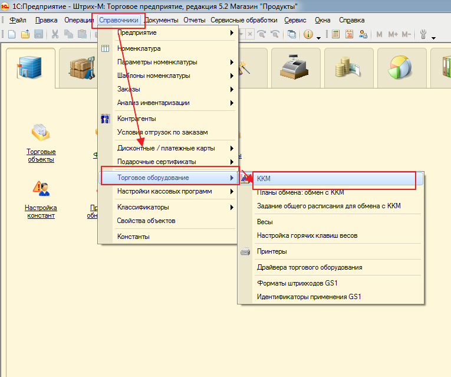
Task: Select ККМ in the submenu
Action: [264, 178]
